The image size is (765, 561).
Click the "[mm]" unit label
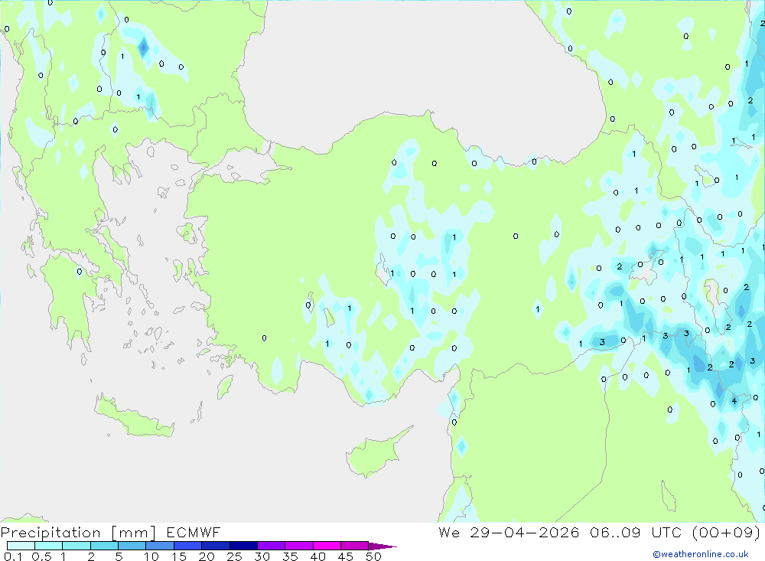pos(133,533)
